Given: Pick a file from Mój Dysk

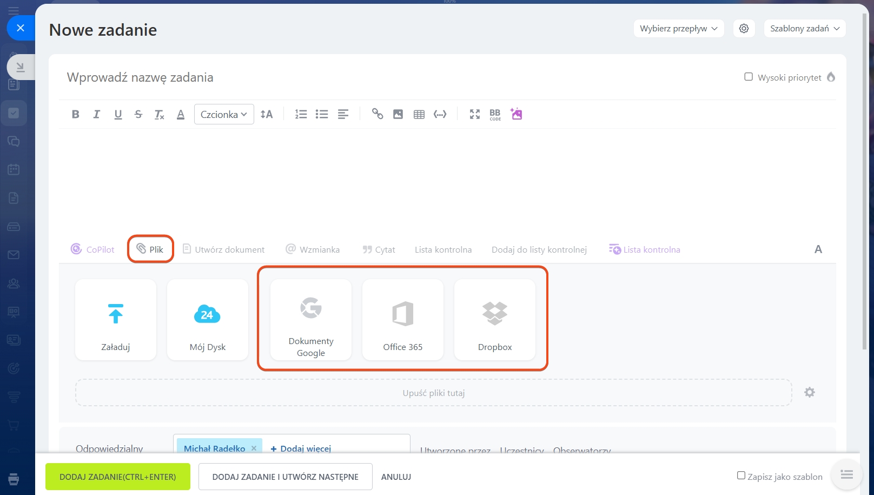Looking at the screenshot, I should click(x=208, y=320).
